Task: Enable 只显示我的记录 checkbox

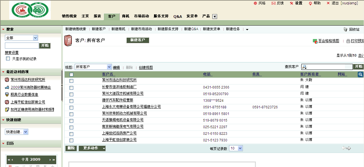Action: coord(8,59)
